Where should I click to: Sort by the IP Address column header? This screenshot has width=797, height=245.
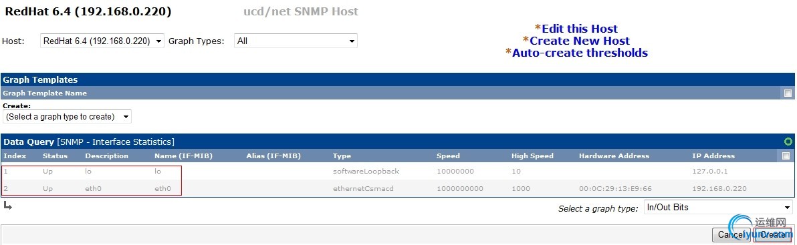pyautogui.click(x=713, y=156)
